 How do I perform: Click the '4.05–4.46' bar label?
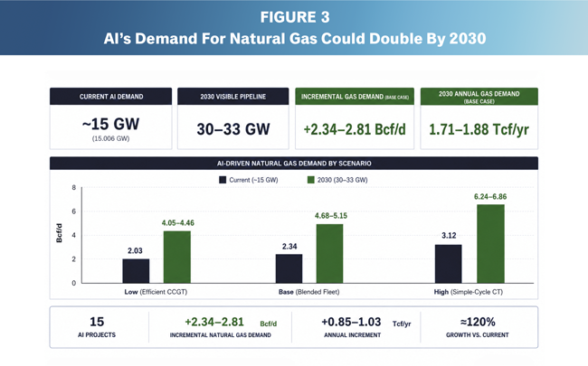(x=177, y=223)
